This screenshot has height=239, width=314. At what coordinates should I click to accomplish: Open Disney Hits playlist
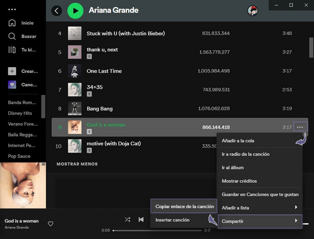coord(20,113)
